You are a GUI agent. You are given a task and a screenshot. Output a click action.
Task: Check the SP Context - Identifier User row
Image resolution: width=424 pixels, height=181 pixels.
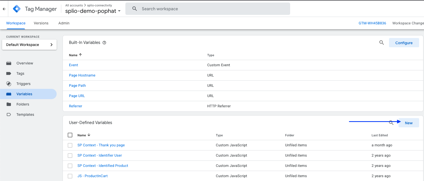click(x=70, y=156)
